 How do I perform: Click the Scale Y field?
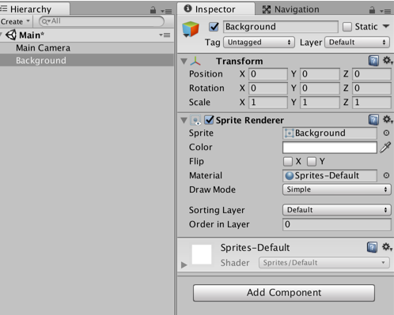[320, 103]
